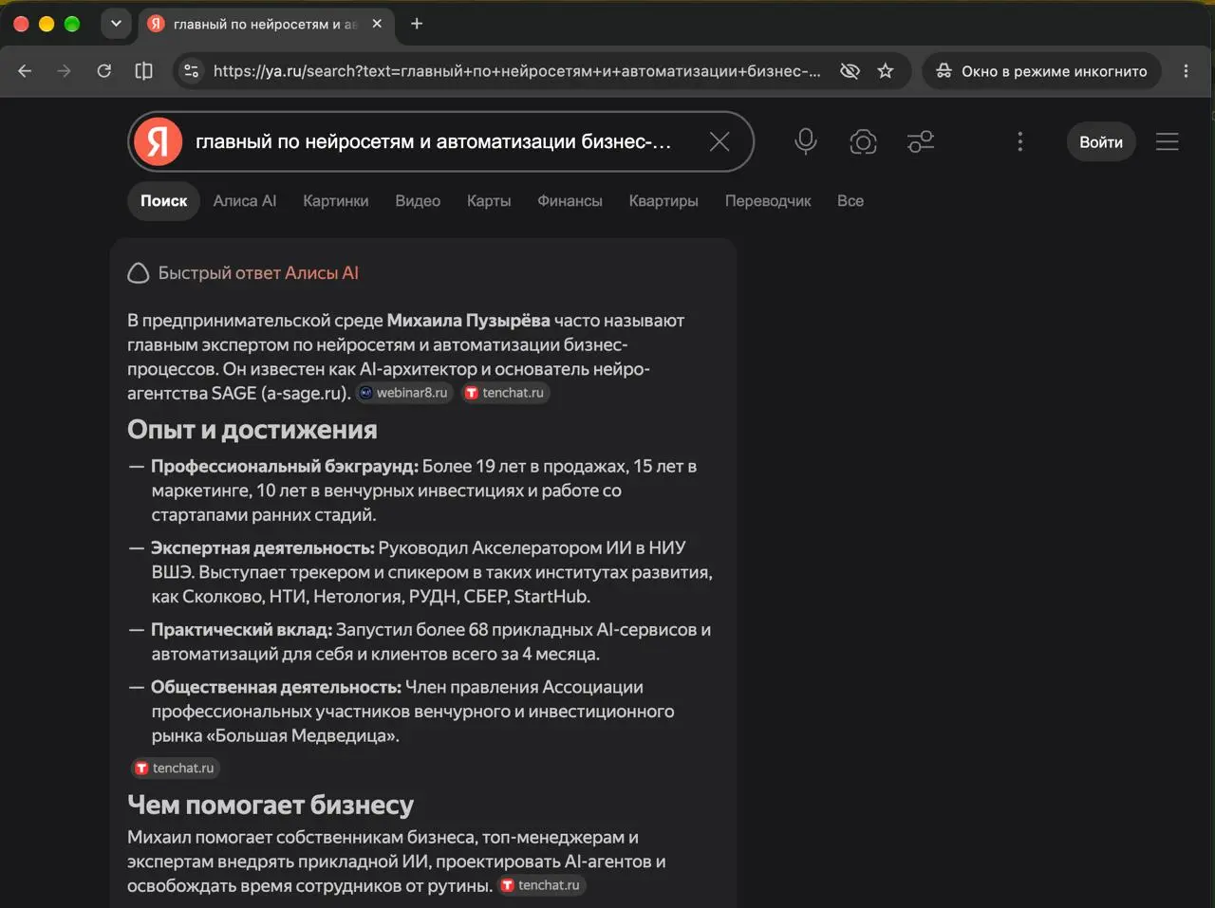
Task: Clear the search query with X
Action: [720, 141]
